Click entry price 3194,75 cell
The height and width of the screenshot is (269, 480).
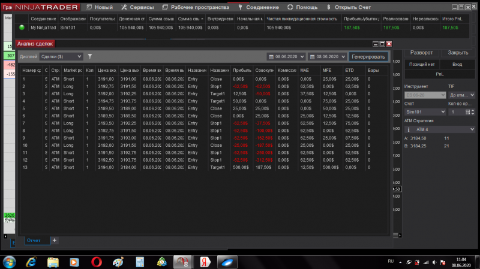pos(106,101)
